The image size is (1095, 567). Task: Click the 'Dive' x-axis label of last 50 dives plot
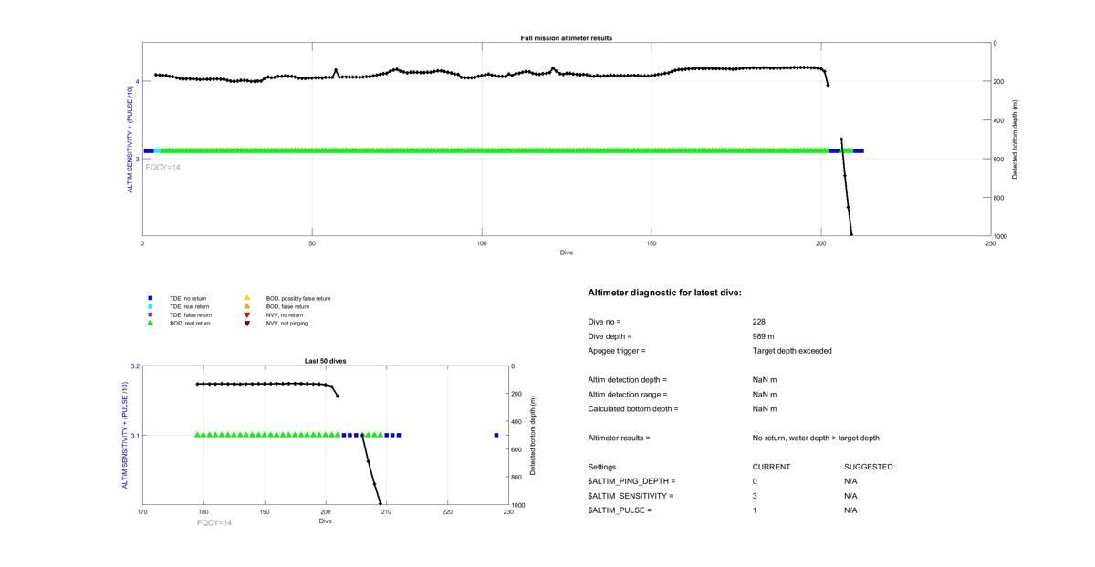[x=326, y=521]
